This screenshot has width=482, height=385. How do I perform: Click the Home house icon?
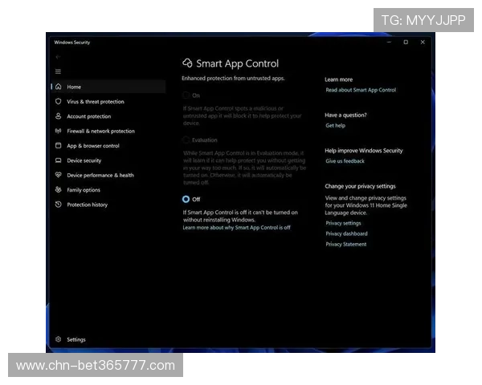(59, 87)
